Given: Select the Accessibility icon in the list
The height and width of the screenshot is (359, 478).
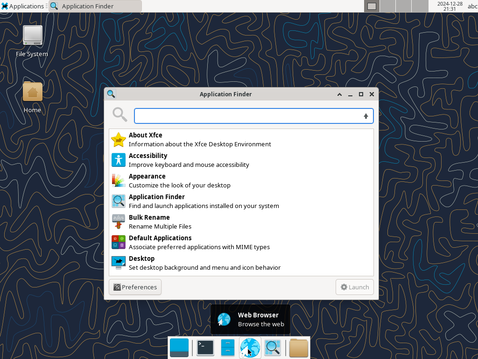Looking at the screenshot, I should (x=118, y=160).
